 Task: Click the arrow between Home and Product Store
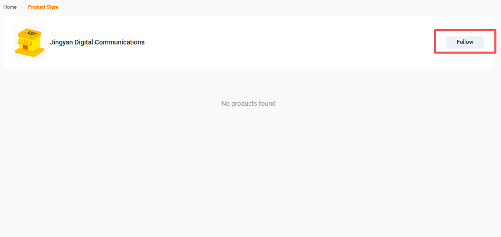22,7
